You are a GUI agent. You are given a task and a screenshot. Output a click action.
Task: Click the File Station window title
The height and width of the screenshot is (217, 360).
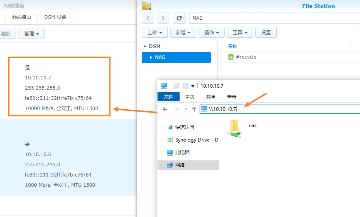click(319, 6)
